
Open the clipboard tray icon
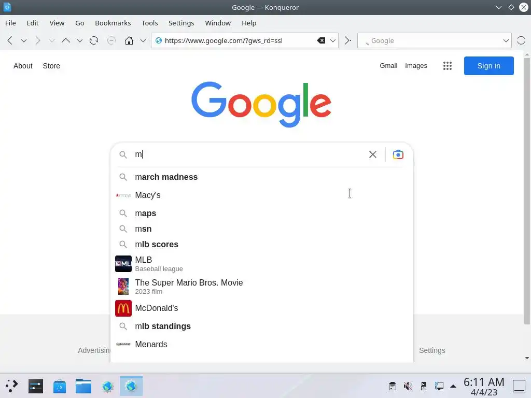coord(393,386)
